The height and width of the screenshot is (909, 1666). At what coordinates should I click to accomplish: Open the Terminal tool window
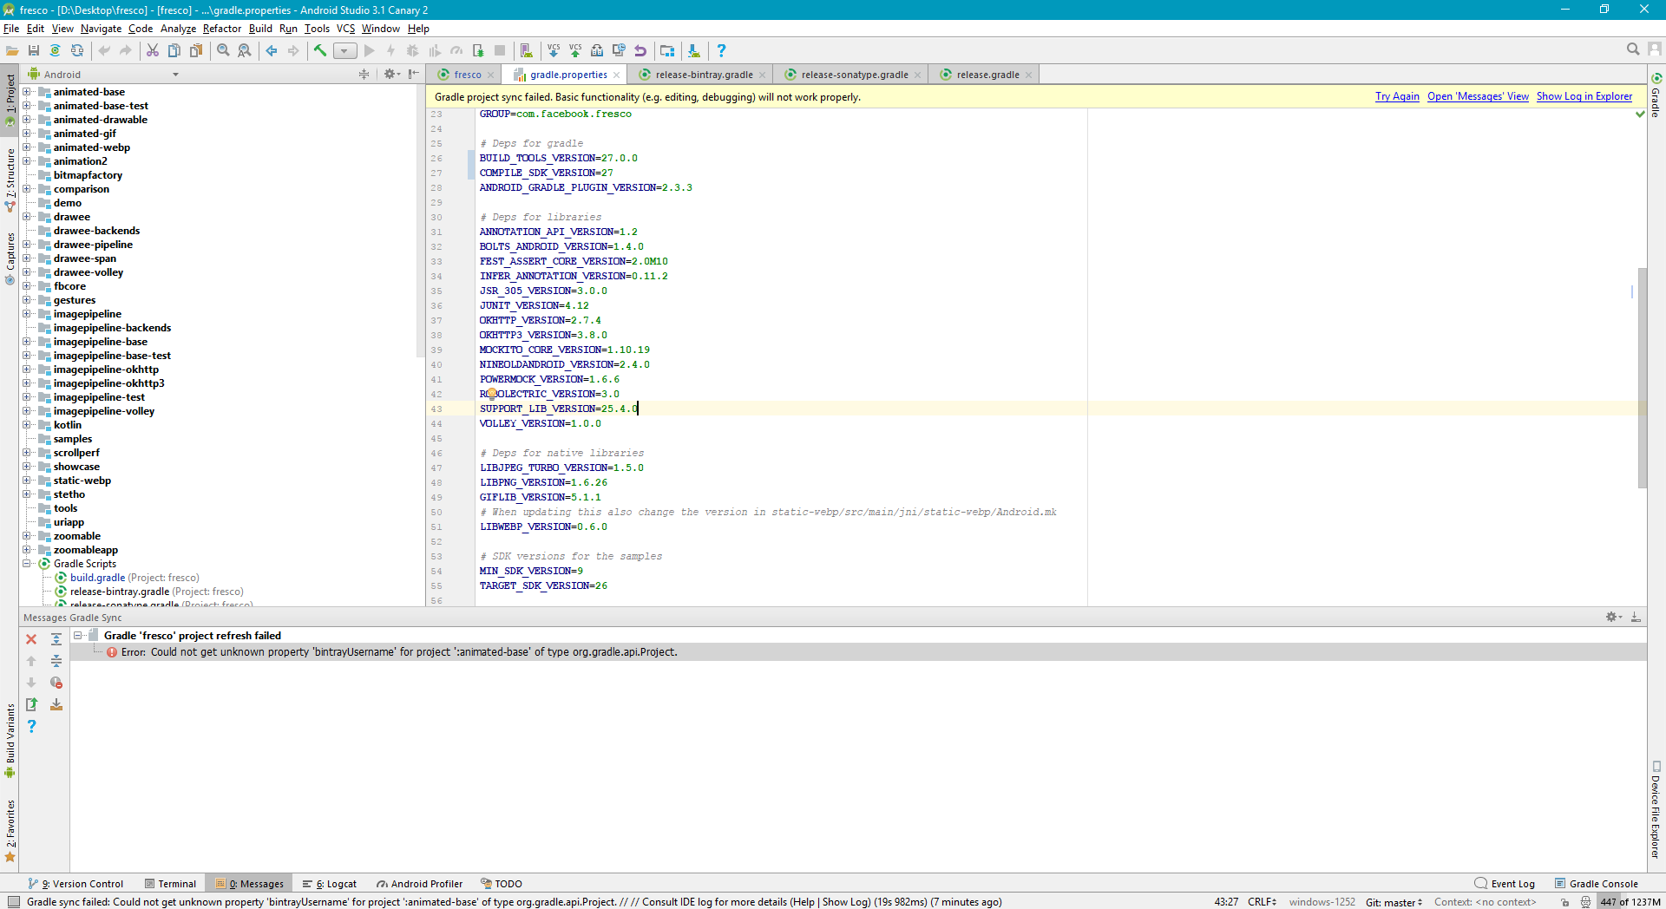[x=171, y=883]
